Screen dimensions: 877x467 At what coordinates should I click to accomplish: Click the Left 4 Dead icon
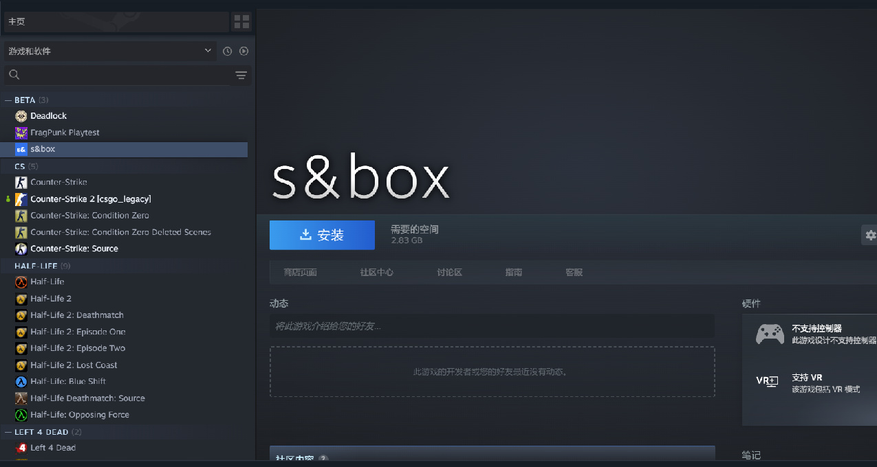(21, 448)
